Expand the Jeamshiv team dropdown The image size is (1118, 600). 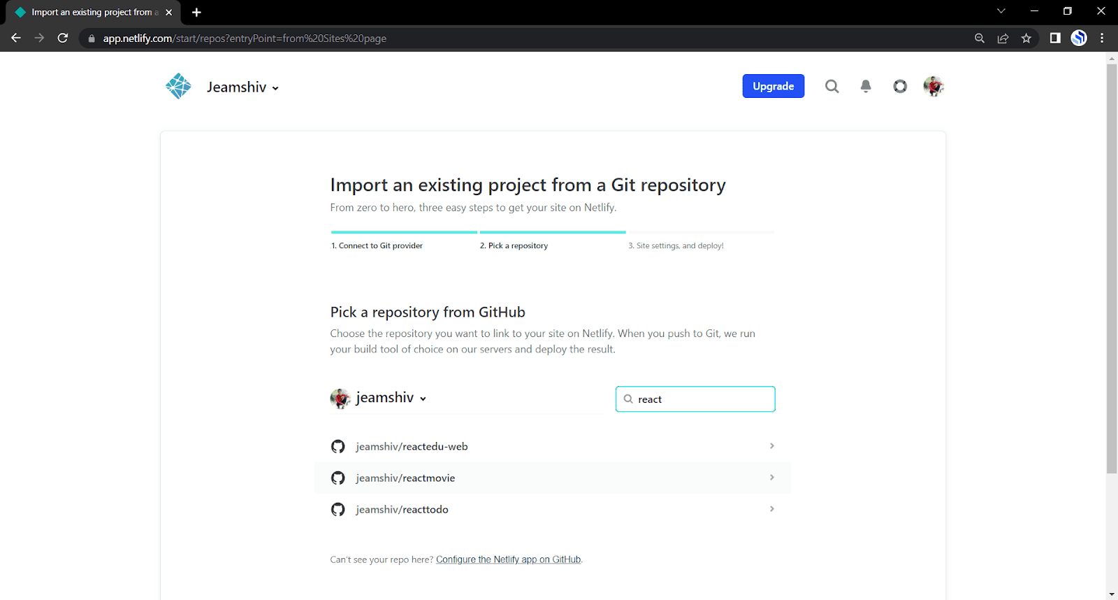[x=242, y=87]
